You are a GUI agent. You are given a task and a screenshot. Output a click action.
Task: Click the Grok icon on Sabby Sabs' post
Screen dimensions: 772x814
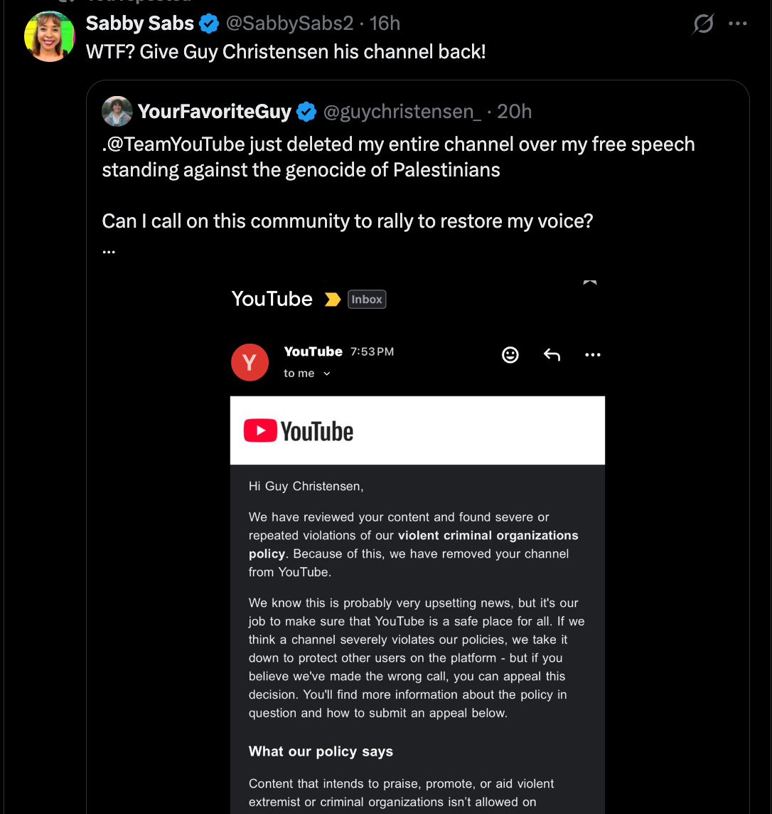pyautogui.click(x=703, y=24)
